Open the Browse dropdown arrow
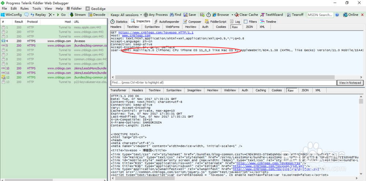This screenshot has width=366, height=181. pos(232,15)
